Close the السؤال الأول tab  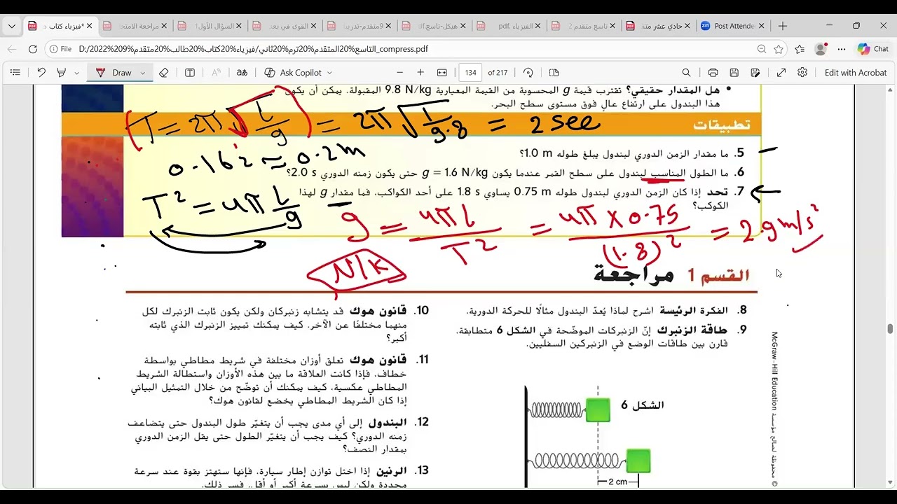(239, 26)
